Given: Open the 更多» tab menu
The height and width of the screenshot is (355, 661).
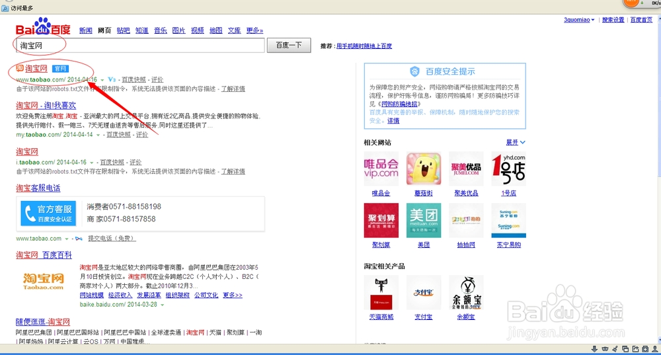Looking at the screenshot, I should pyautogui.click(x=254, y=30).
